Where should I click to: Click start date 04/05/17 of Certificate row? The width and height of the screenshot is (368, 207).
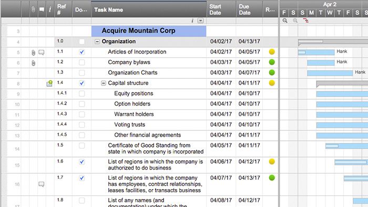click(221, 146)
